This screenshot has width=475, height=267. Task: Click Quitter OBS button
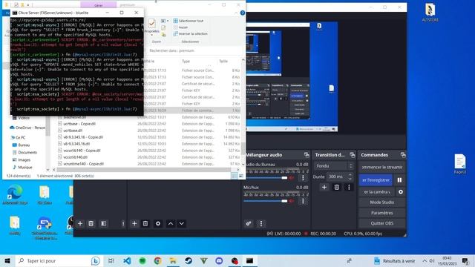point(382,223)
